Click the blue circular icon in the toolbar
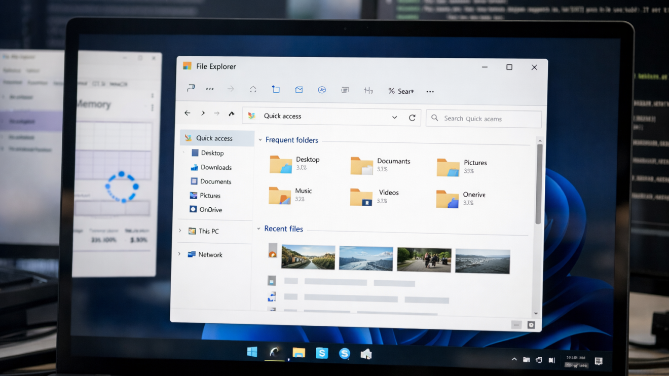This screenshot has width=669, height=376. click(x=322, y=90)
